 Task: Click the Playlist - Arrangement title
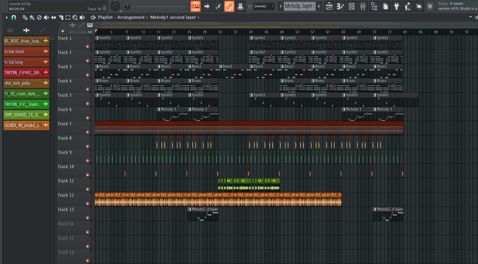coord(121,17)
